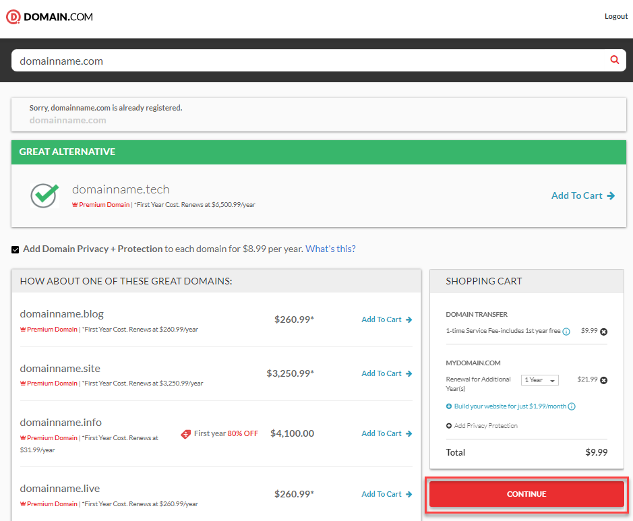Click info icon beside 1-time Service Fee
The image size is (633, 521).
566,332
